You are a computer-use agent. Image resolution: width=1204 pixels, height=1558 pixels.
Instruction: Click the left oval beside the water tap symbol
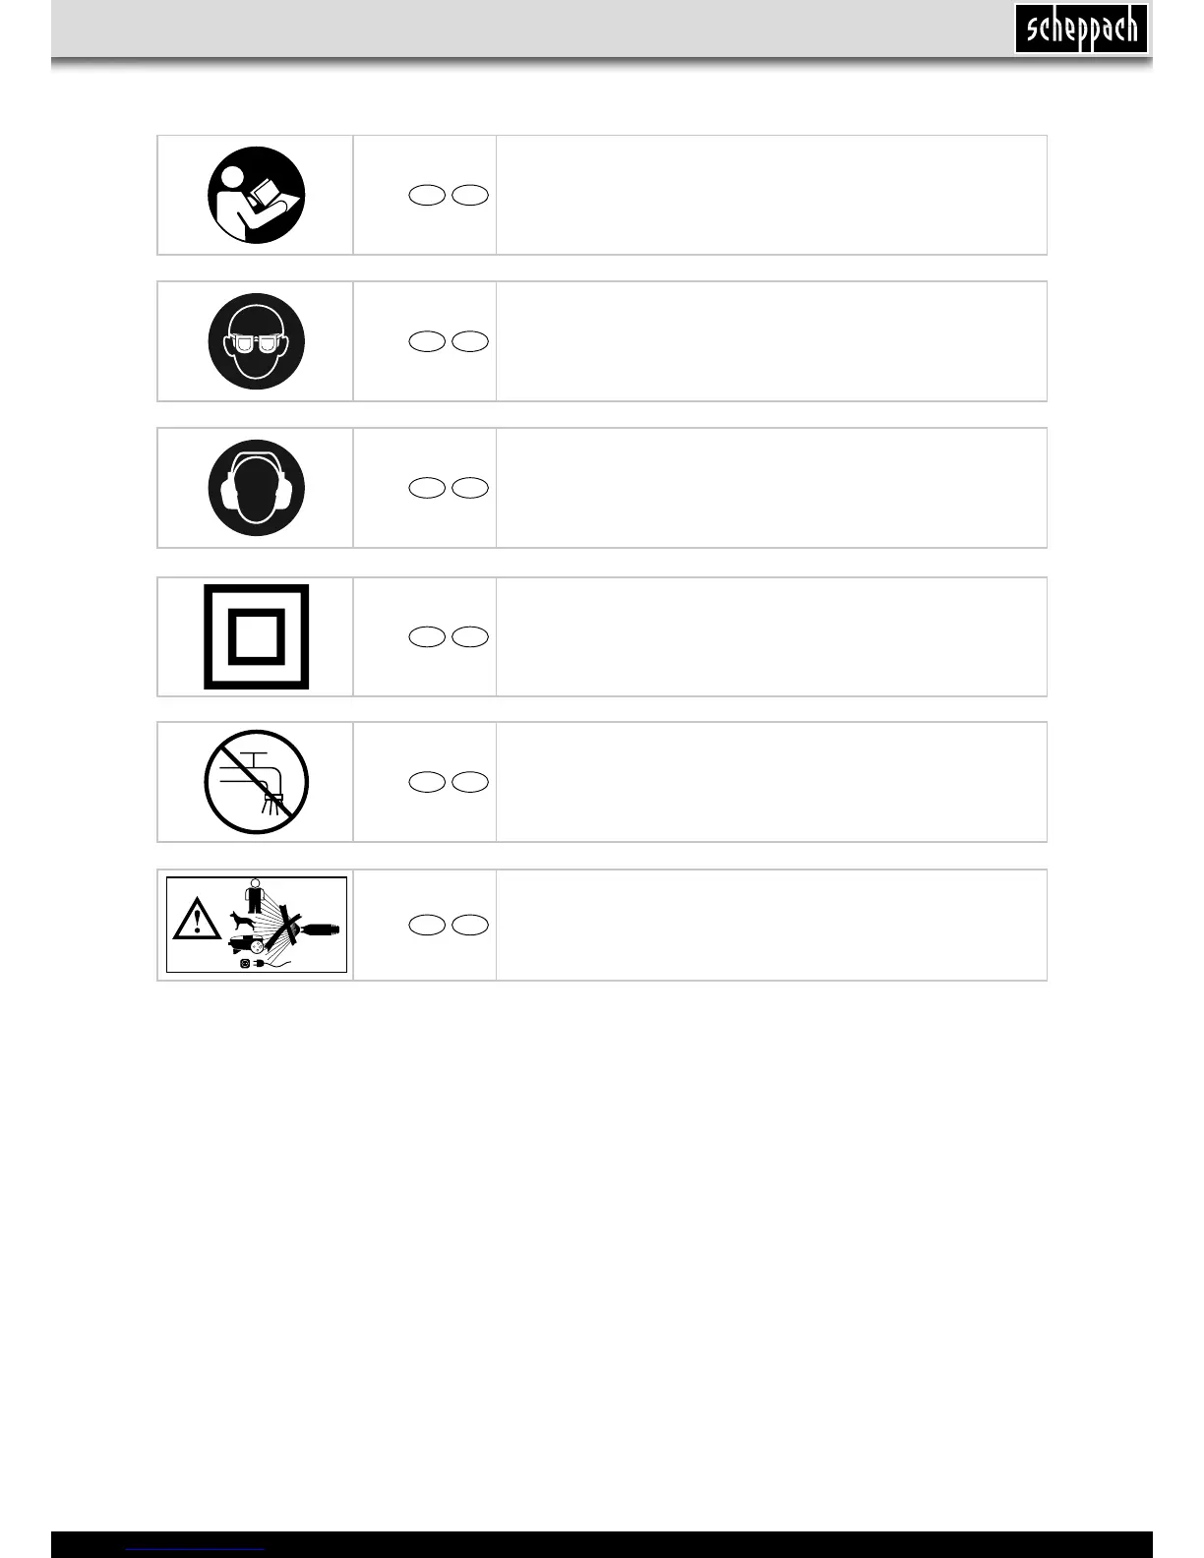tap(426, 782)
